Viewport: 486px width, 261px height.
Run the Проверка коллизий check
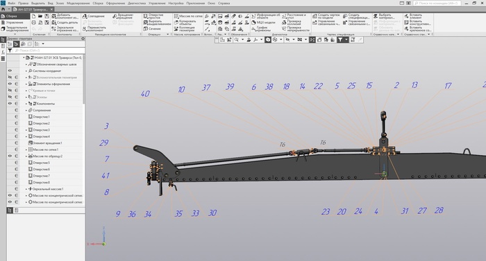(284, 23)
